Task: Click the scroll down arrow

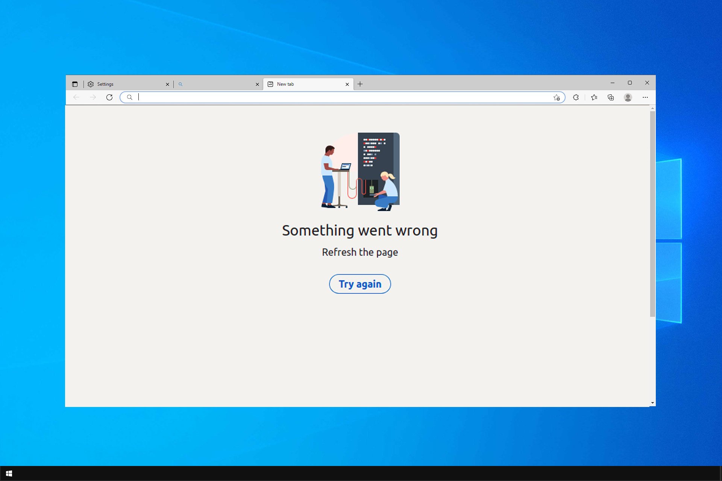Action: coord(652,403)
